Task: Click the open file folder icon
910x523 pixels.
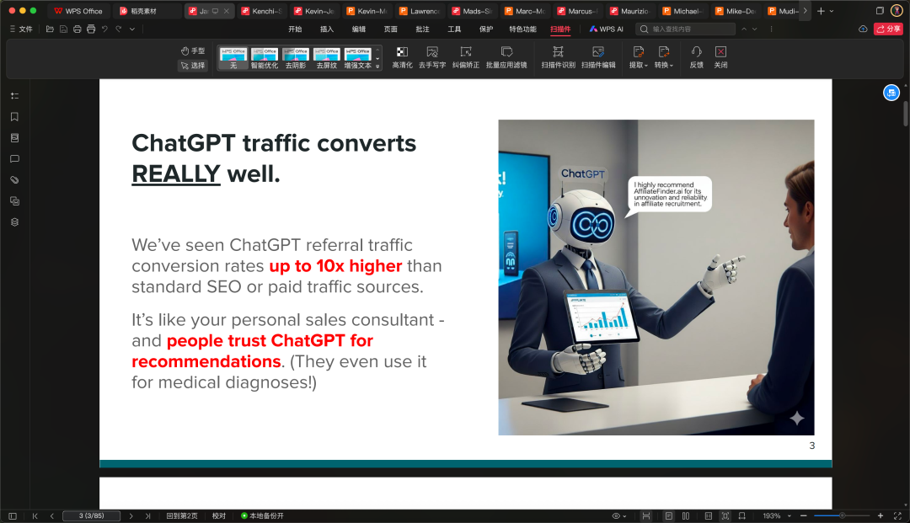Action: [x=50, y=29]
